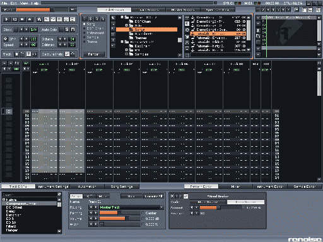The image size is (323, 242).
Task: Enable the Capture Instr. checkbox
Action: click(67, 54)
